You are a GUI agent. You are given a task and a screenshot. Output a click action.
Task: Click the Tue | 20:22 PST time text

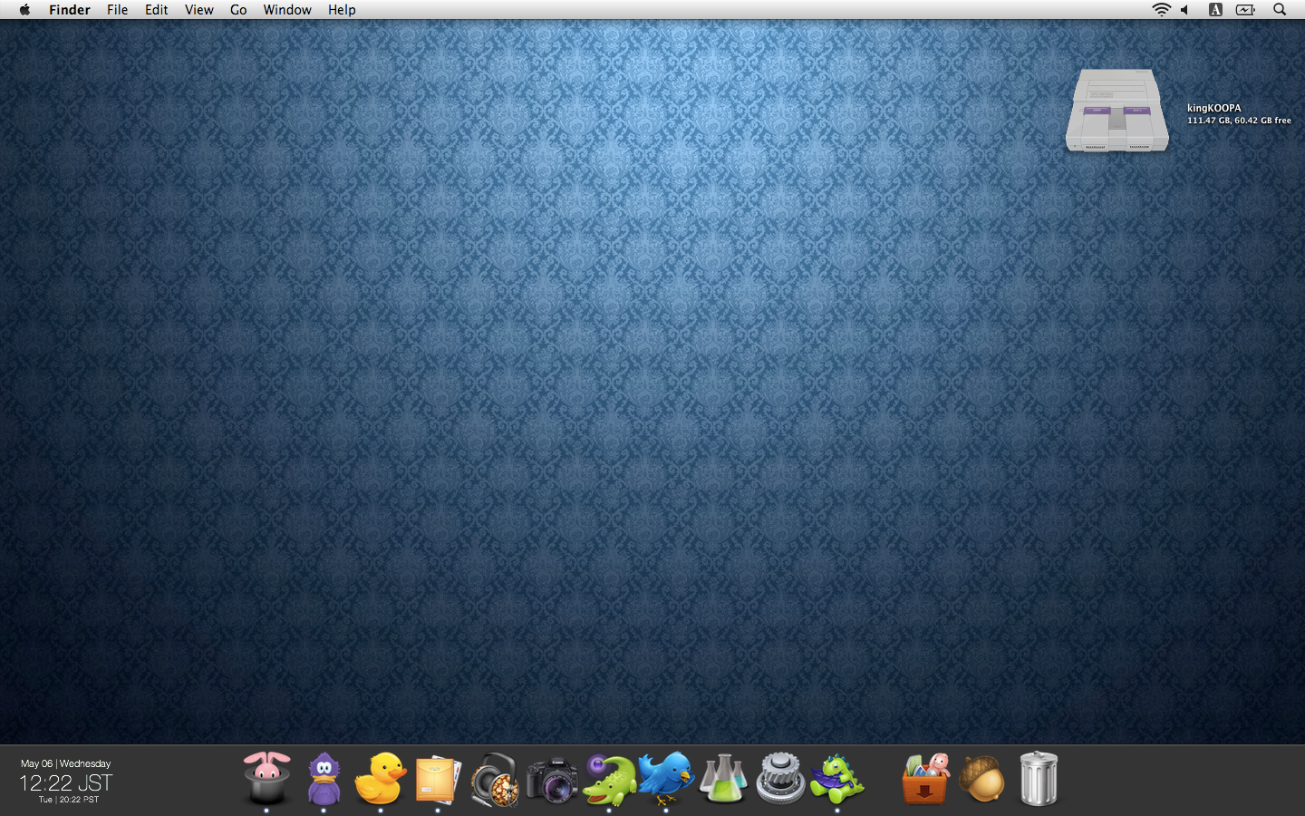pyautogui.click(x=68, y=800)
